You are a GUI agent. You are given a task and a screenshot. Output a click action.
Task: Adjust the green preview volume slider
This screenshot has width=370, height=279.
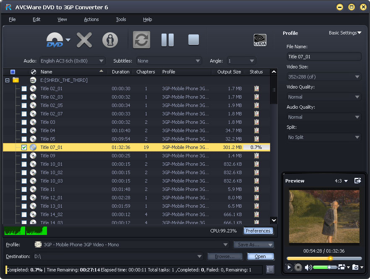pyautogui.click(x=325, y=267)
